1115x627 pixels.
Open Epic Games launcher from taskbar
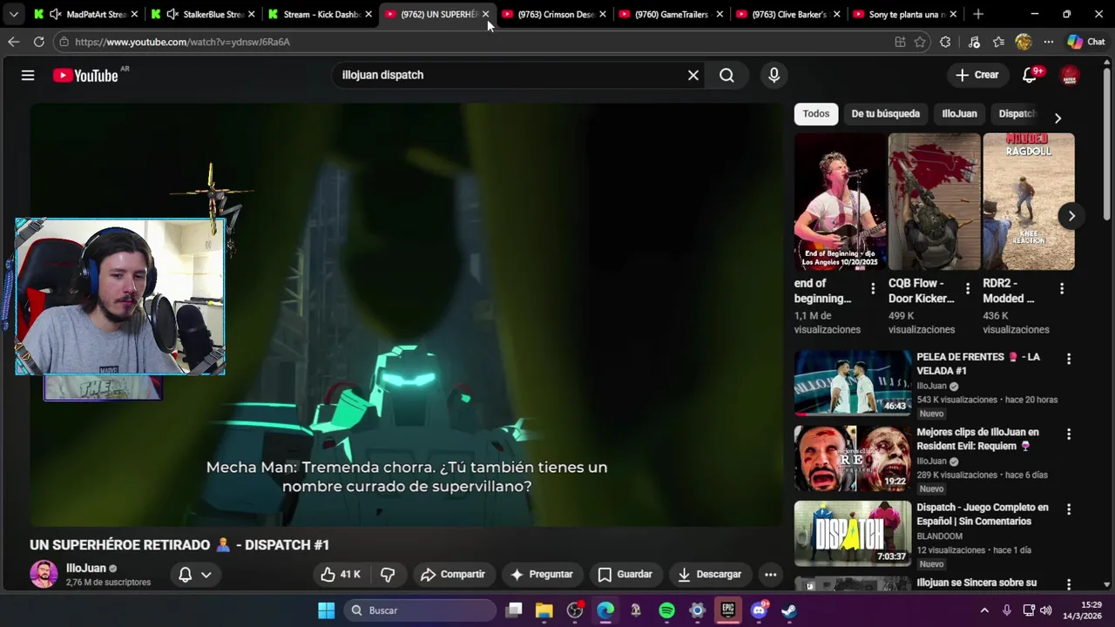pyautogui.click(x=727, y=610)
